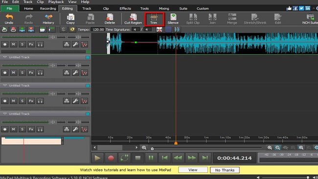318x179 pixels.
Task: Toggle the Loop transport button
Action: point(124,158)
